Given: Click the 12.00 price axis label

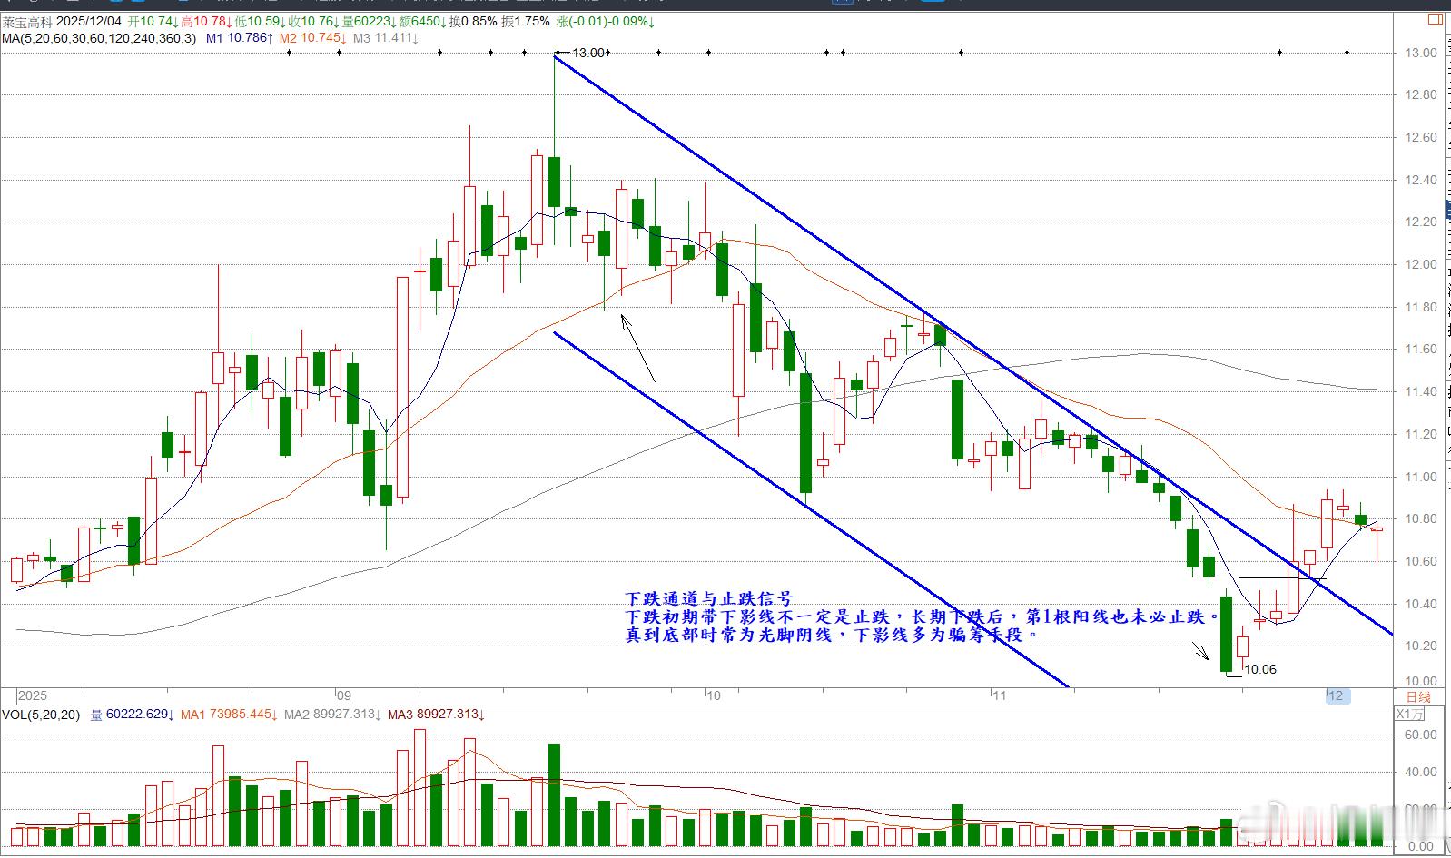Looking at the screenshot, I should point(1421,264).
